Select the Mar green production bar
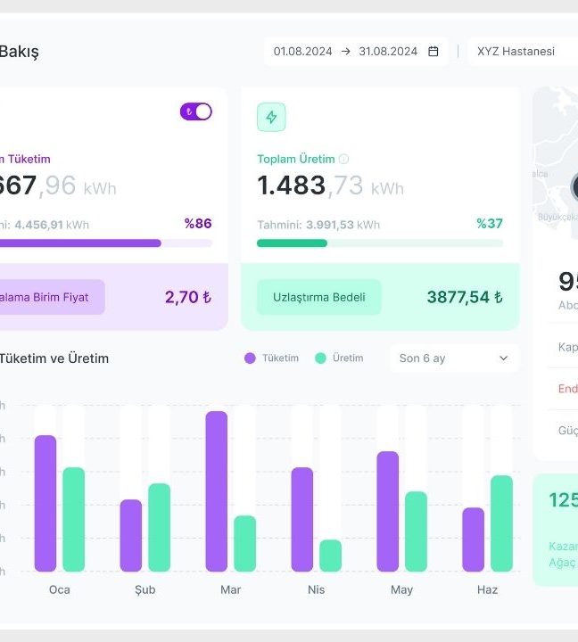Screen dimensions: 578x642 coord(245,543)
